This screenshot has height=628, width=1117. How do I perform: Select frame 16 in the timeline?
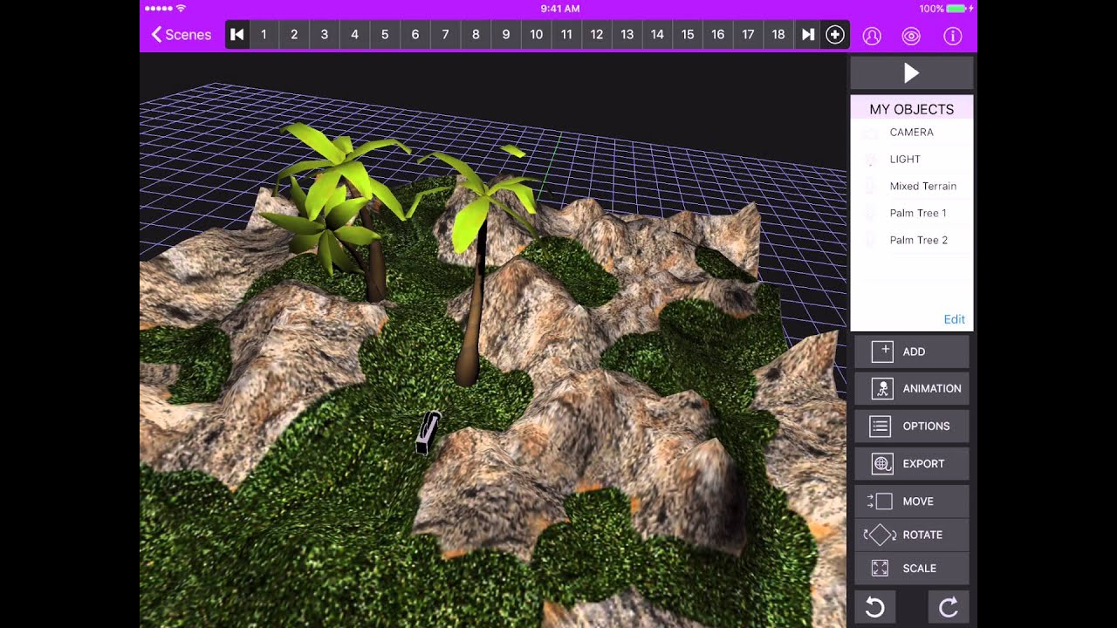click(717, 34)
